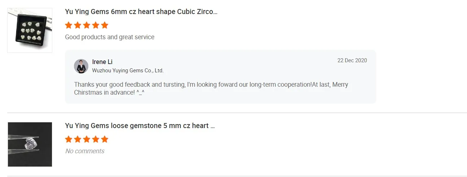Open the "Yu Ying Gems loose gemstone 5 mm" title
Image resolution: width=467 pixels, height=177 pixels.
[140, 126]
